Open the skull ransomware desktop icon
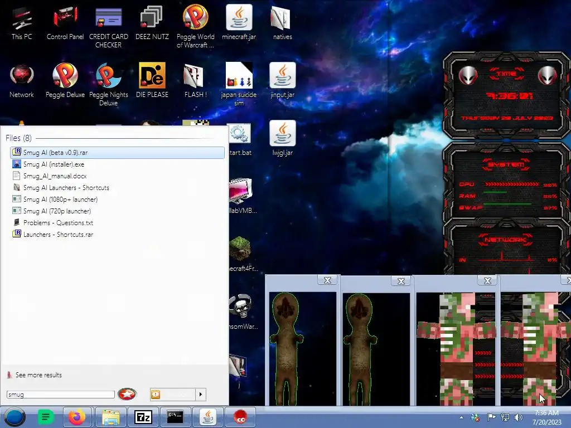This screenshot has height=428, width=571. click(240, 306)
